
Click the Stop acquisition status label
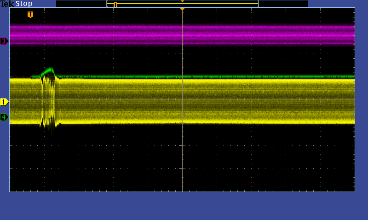[x=24, y=4]
